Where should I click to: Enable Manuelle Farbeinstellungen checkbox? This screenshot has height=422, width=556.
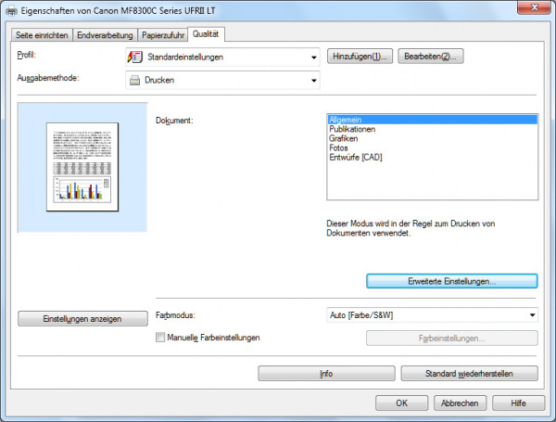pyautogui.click(x=161, y=339)
